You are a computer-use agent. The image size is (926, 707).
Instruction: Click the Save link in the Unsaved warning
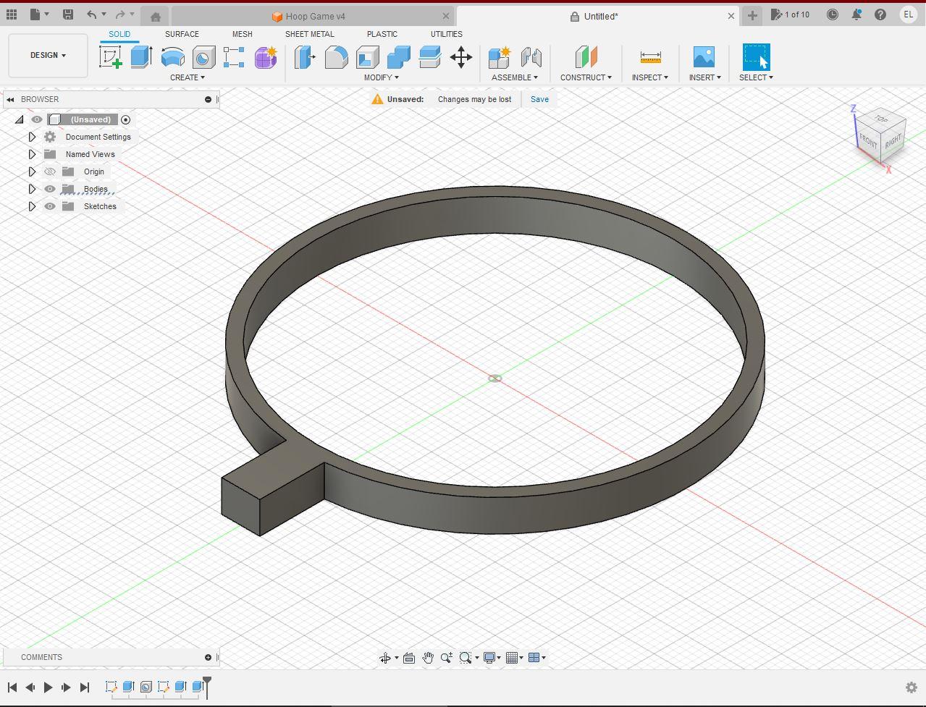pos(539,99)
